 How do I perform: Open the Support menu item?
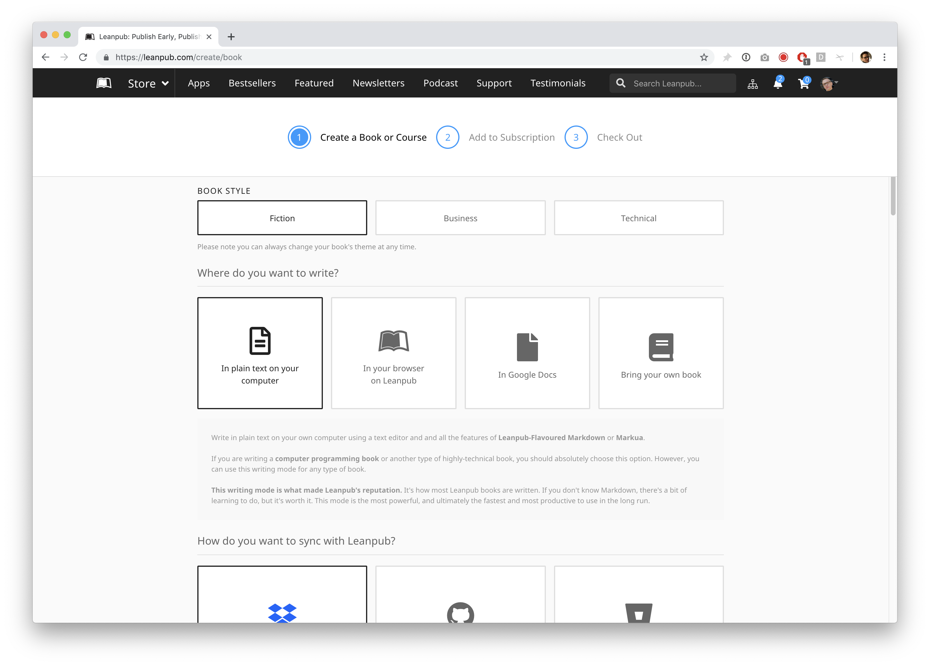[494, 83]
